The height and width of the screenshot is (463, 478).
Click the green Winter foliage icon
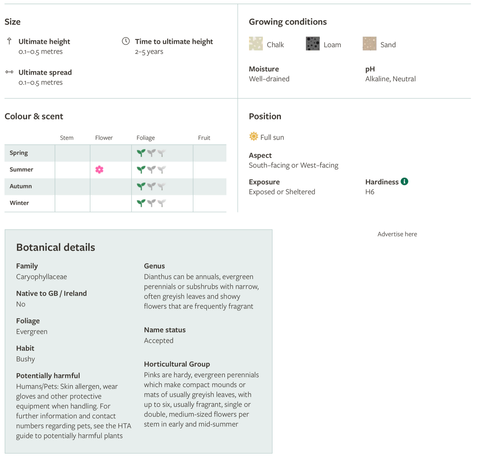141,203
